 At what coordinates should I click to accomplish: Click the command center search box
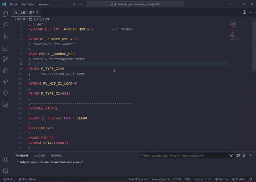pos(134,4)
